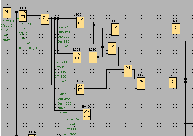Click the B008 analog threshold trigger block
193x136 pixels.
click(77, 57)
